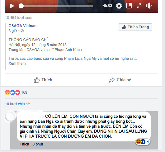Expand video to fullscreen
The height and width of the screenshot is (152, 165).
139,6
